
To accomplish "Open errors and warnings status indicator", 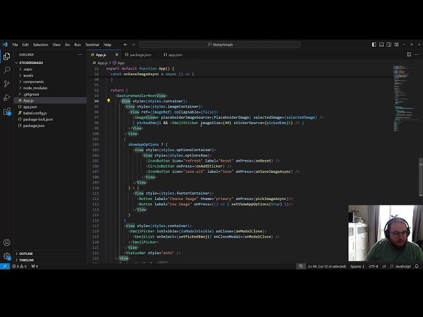I will pos(19,266).
